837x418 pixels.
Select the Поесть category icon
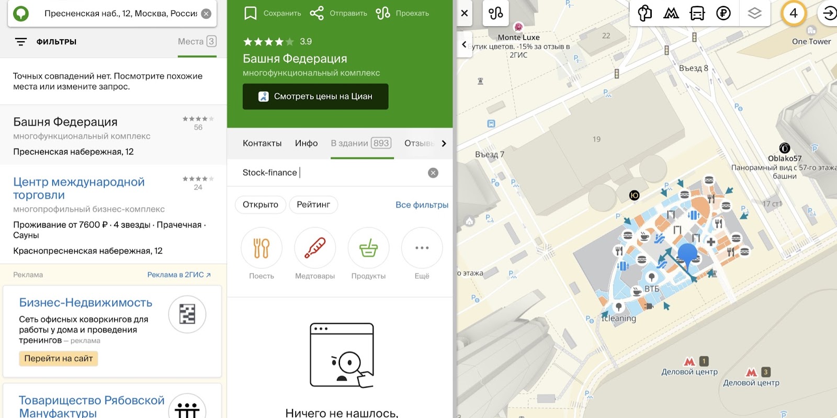point(262,248)
